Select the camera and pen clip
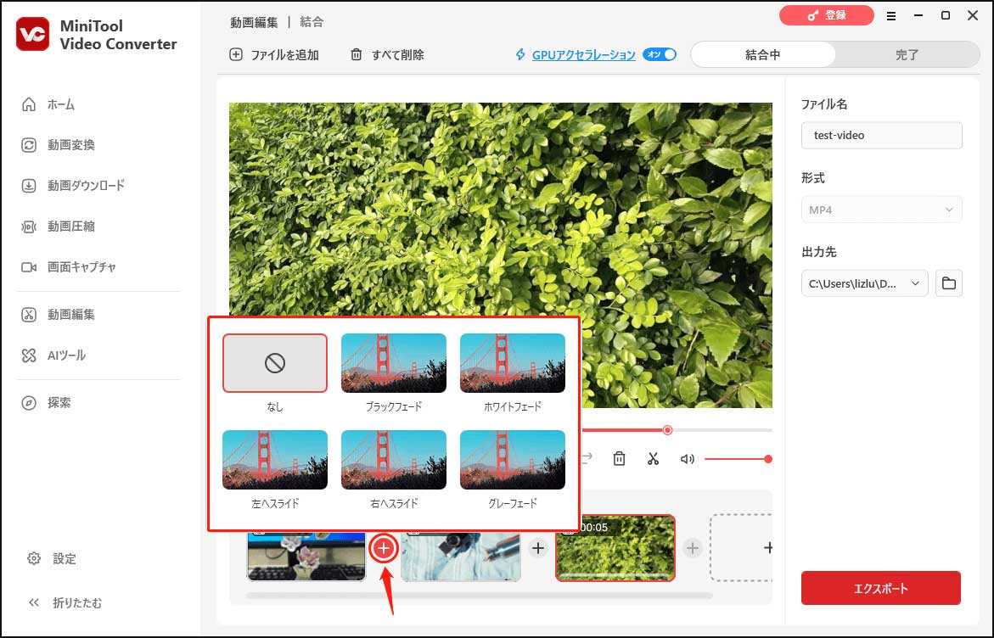994x638 pixels. click(461, 557)
